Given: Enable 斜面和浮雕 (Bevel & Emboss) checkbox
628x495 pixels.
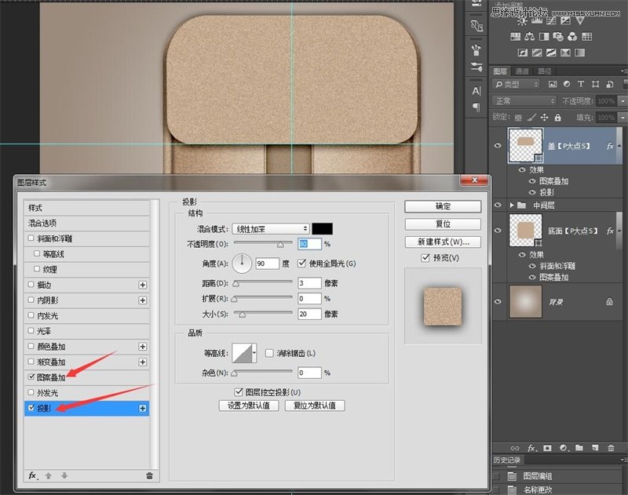Looking at the screenshot, I should point(31,238).
